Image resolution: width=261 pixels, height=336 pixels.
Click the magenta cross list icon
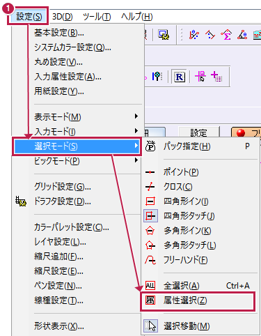coord(216,76)
